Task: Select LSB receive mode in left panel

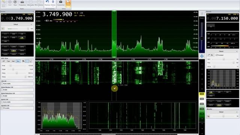Action: click(22, 37)
